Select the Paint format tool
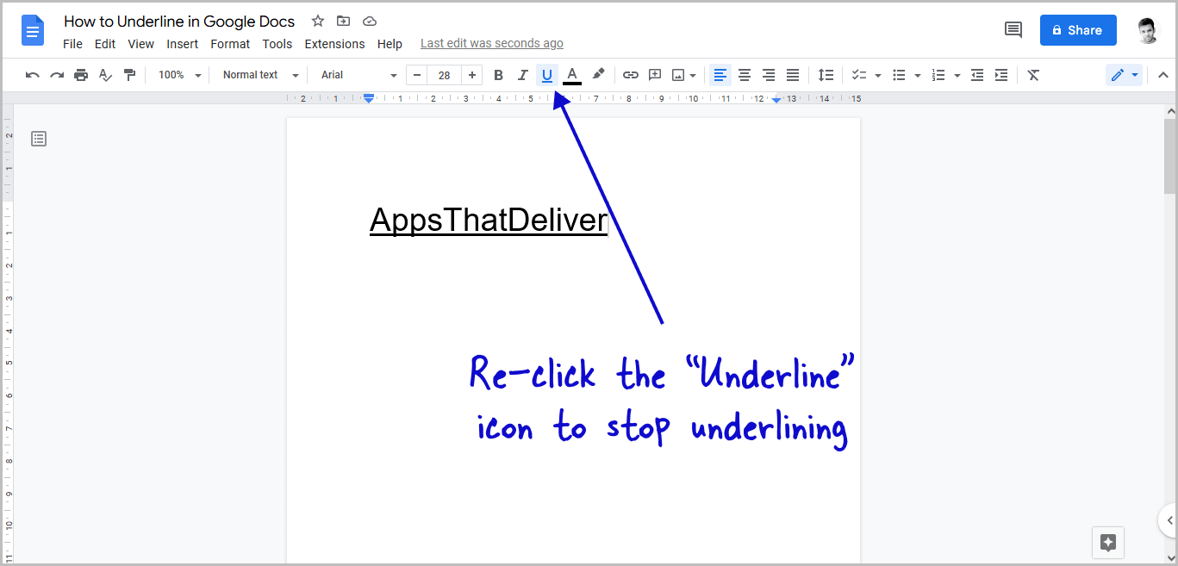 130,75
